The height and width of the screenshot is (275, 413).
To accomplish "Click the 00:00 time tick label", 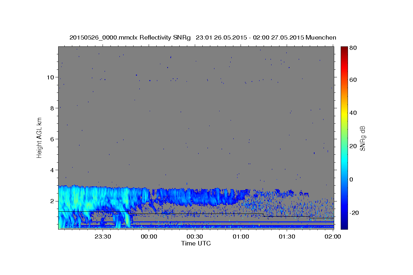I will tap(149, 236).
